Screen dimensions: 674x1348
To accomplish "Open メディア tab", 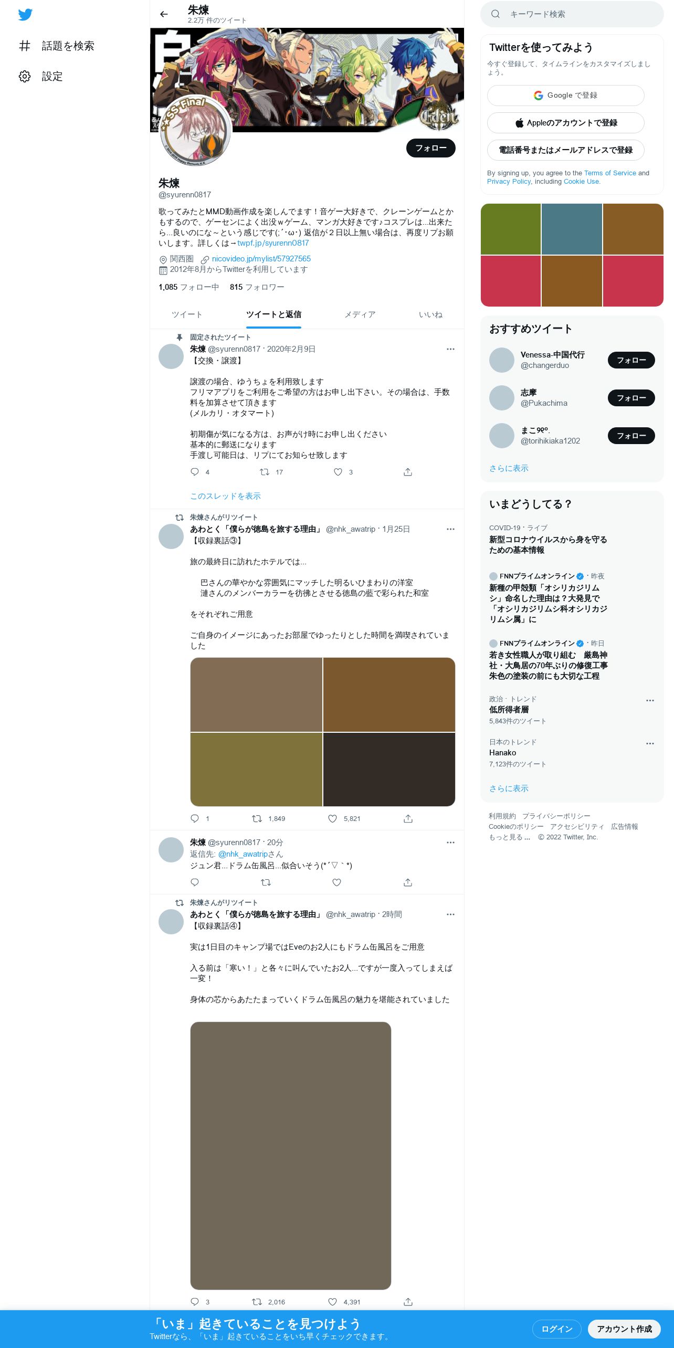I will coord(360,314).
